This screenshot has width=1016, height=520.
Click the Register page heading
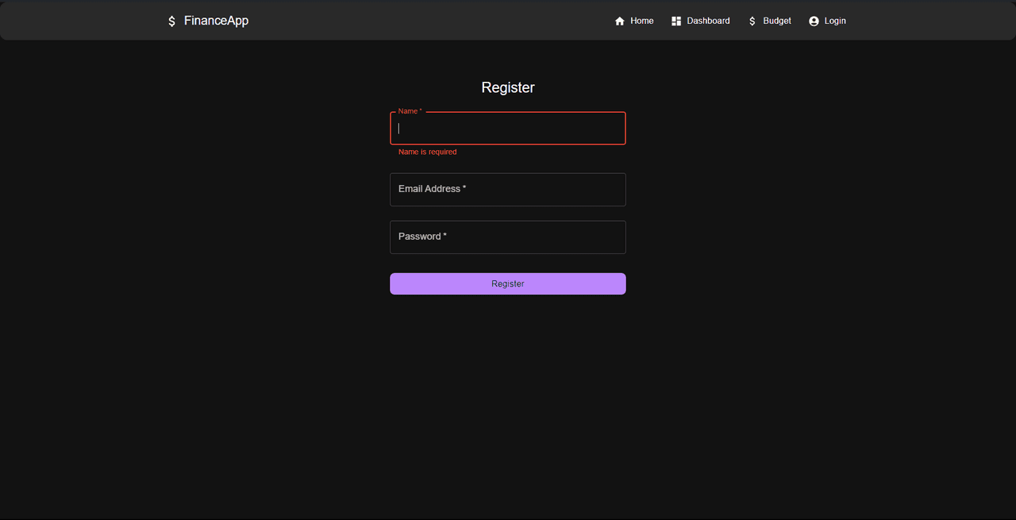[x=508, y=87]
